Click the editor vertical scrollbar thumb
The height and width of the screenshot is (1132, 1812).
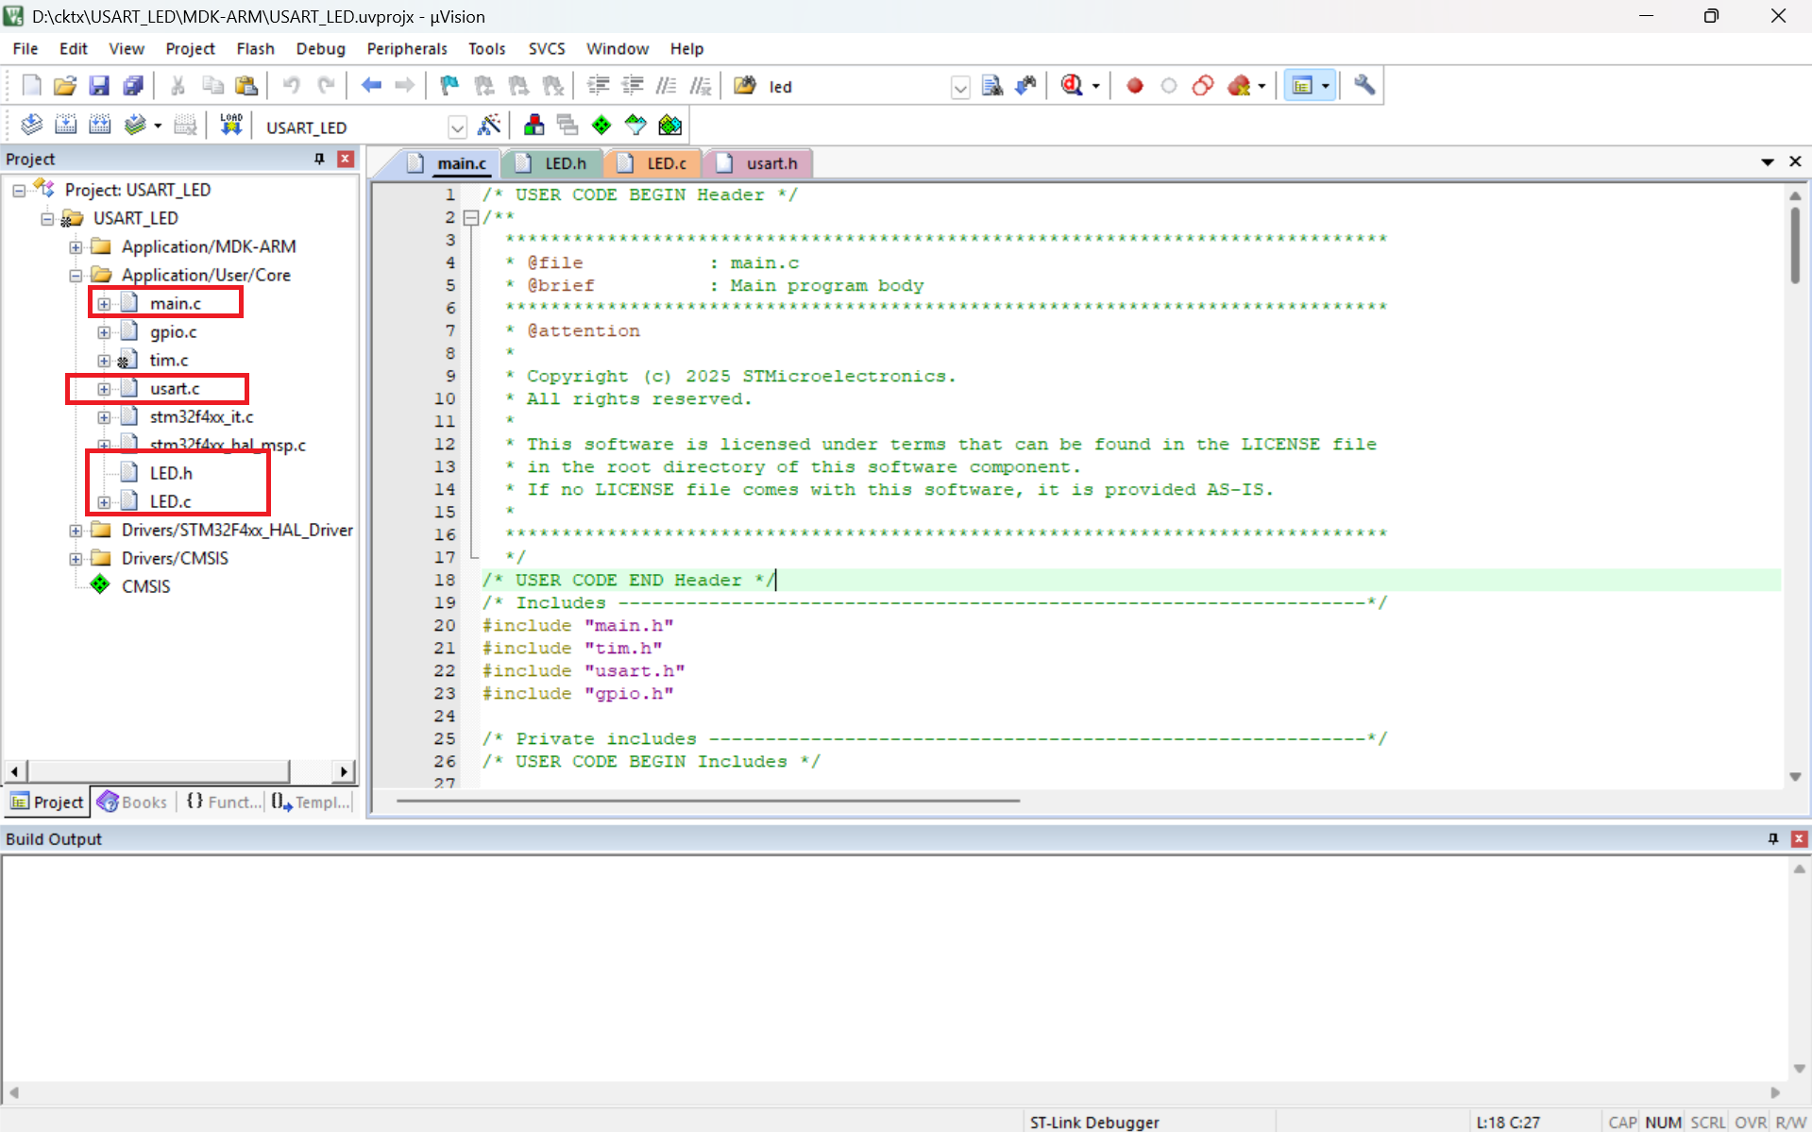1794,245
